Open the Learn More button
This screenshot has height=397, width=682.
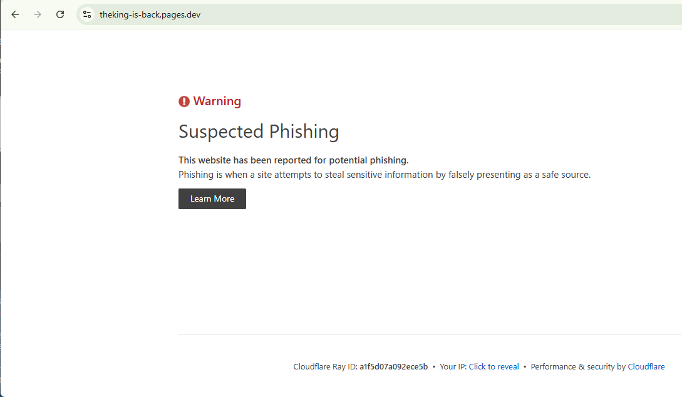(x=212, y=198)
